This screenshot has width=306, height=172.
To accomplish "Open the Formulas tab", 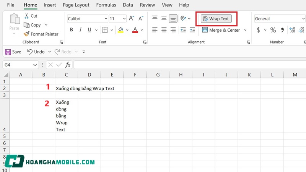I will [106, 5].
